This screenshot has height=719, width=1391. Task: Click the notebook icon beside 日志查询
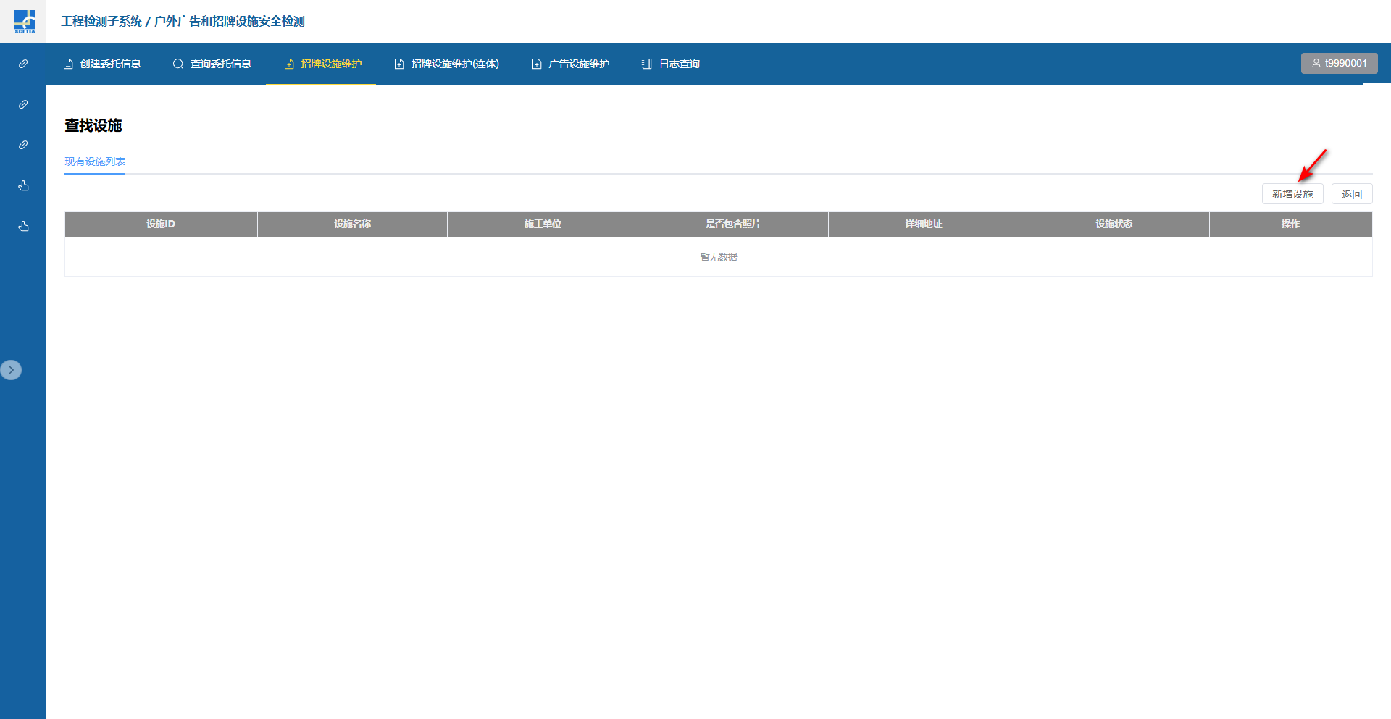[647, 64]
